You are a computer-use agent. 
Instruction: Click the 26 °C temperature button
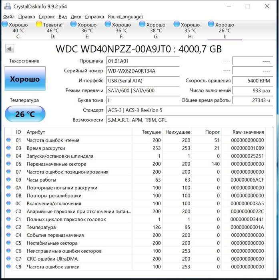point(25,114)
